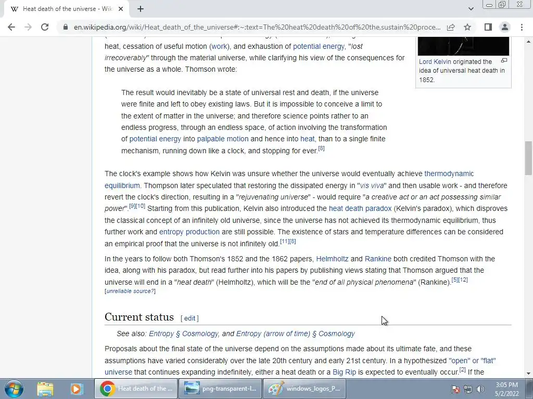Click the browser forward arrow
Viewport: 533px width, 399px height.
pos(28,27)
